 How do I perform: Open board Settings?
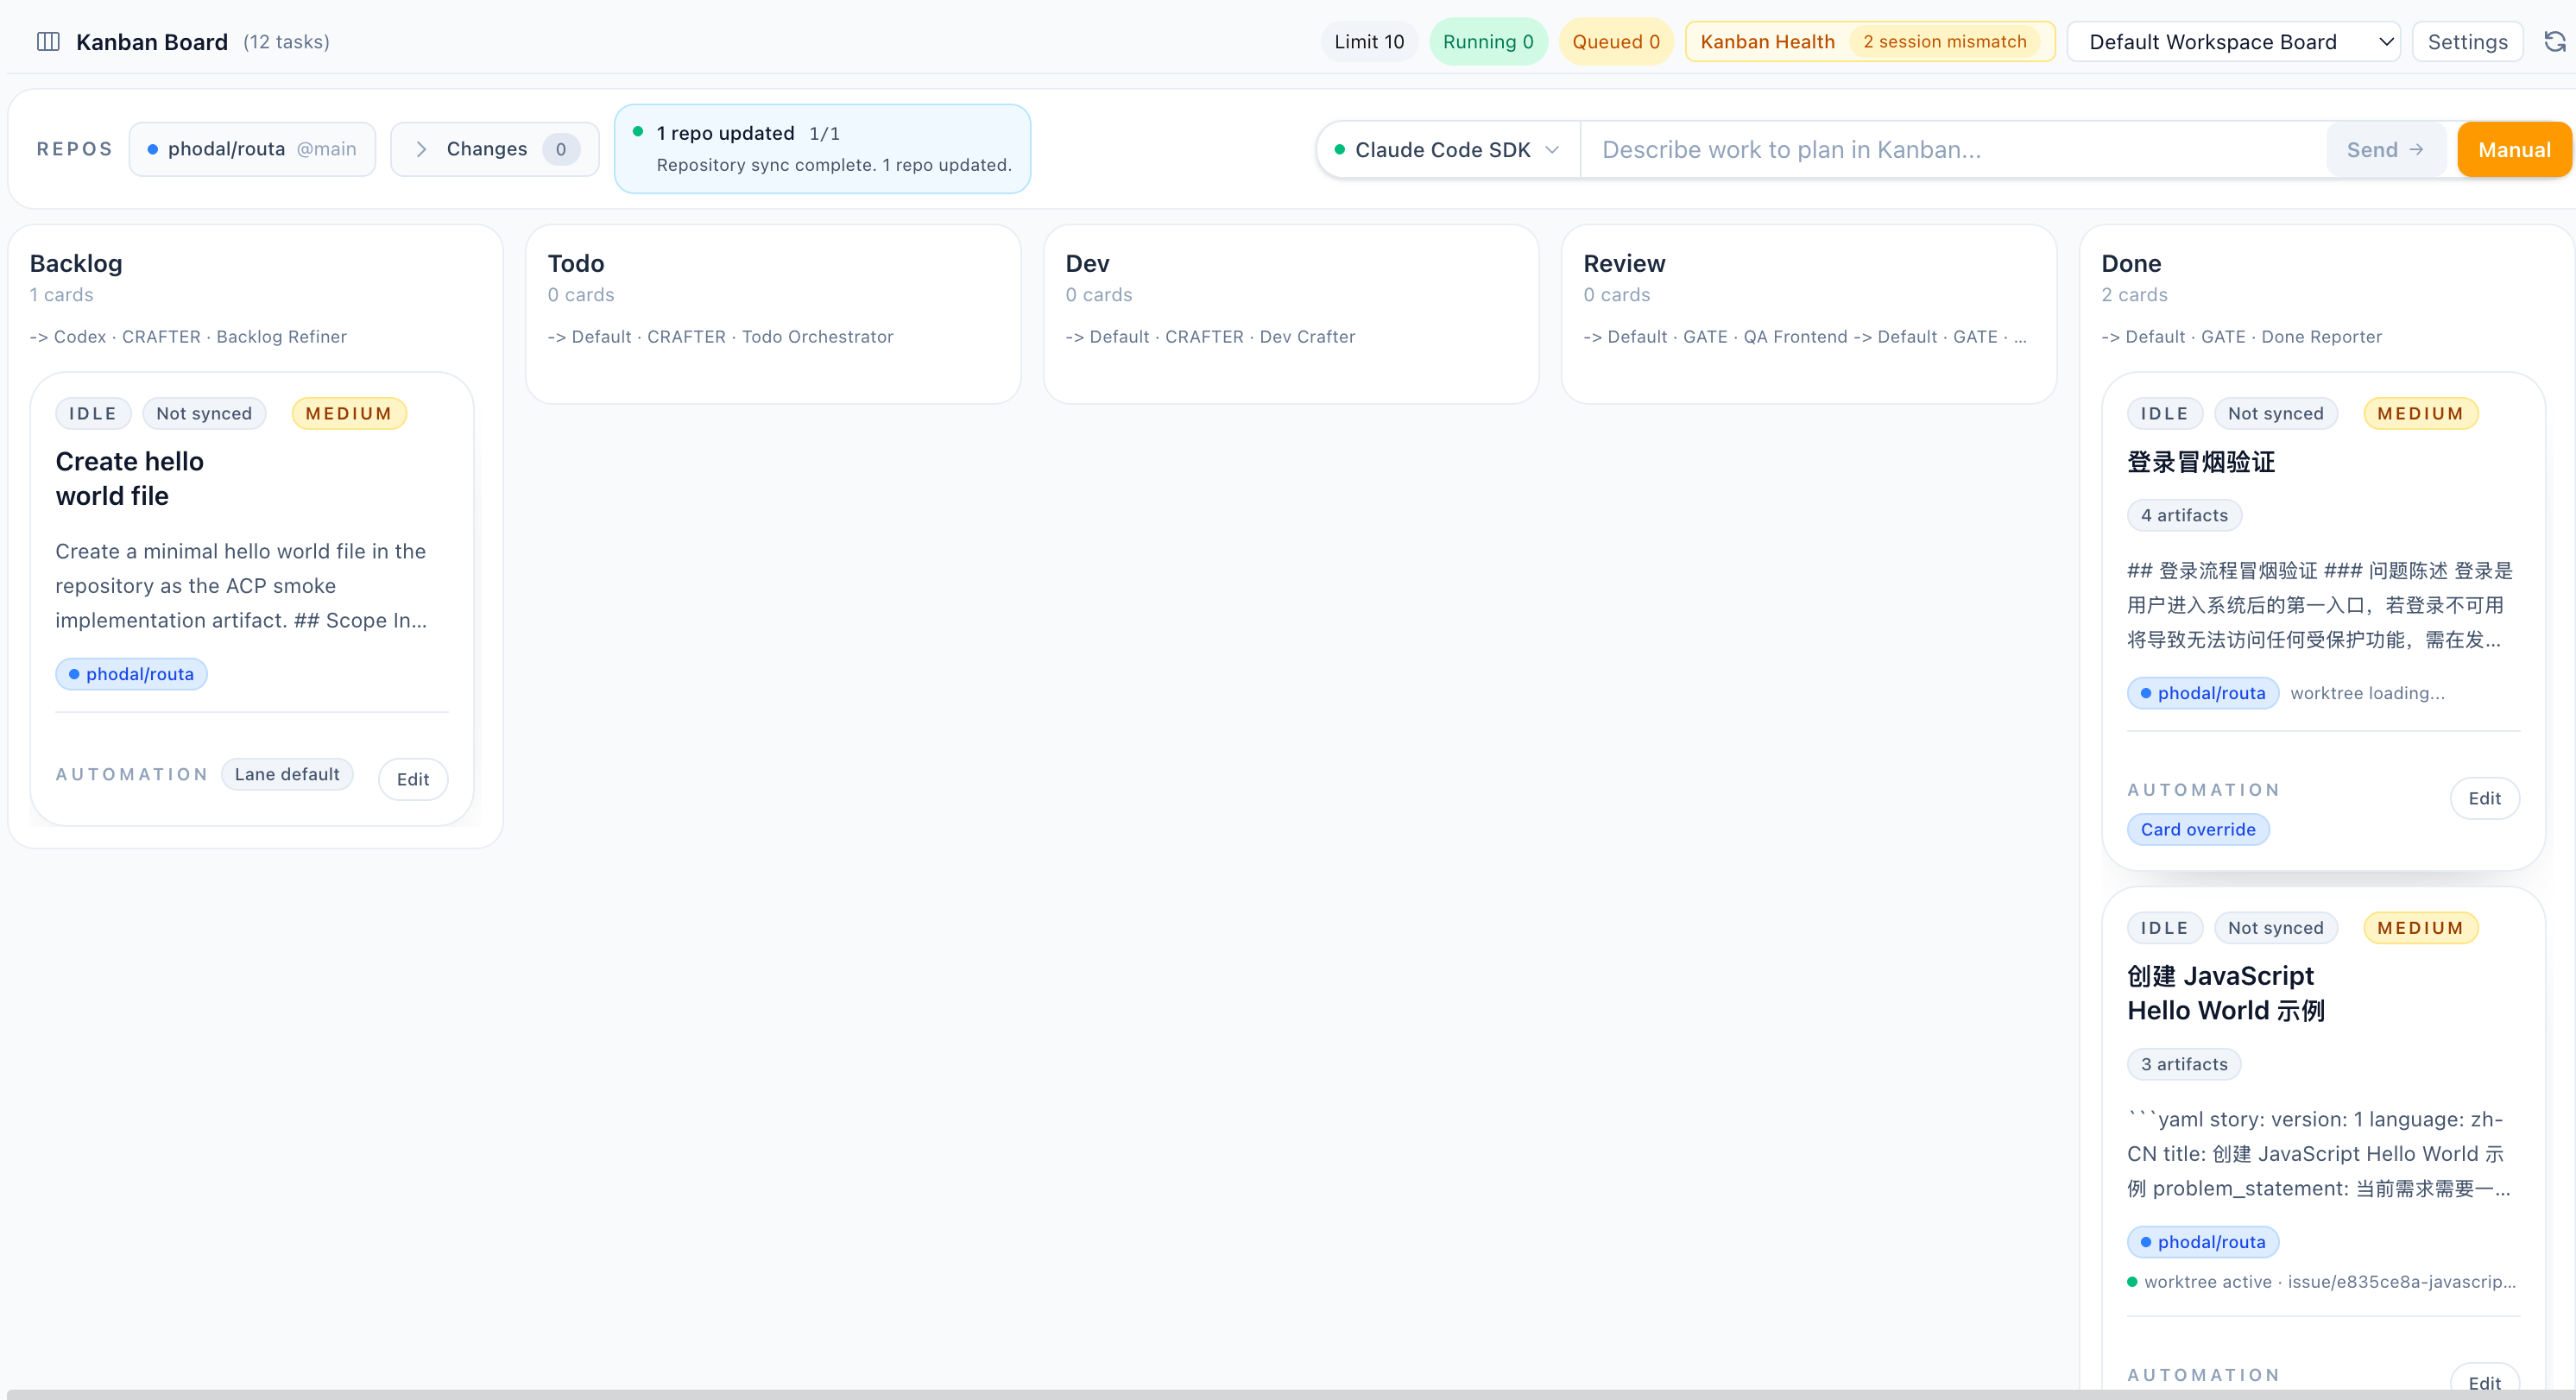click(x=2467, y=42)
